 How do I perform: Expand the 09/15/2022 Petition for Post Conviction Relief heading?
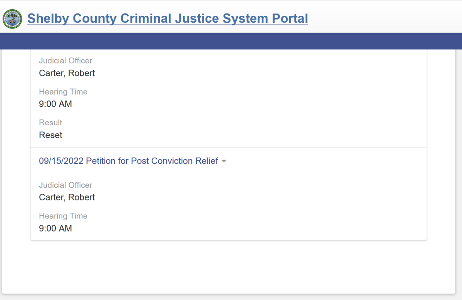point(129,161)
